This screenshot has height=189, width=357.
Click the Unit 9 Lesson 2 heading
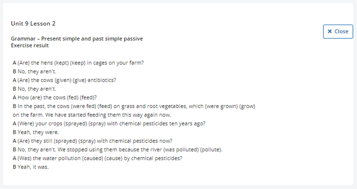(x=33, y=23)
